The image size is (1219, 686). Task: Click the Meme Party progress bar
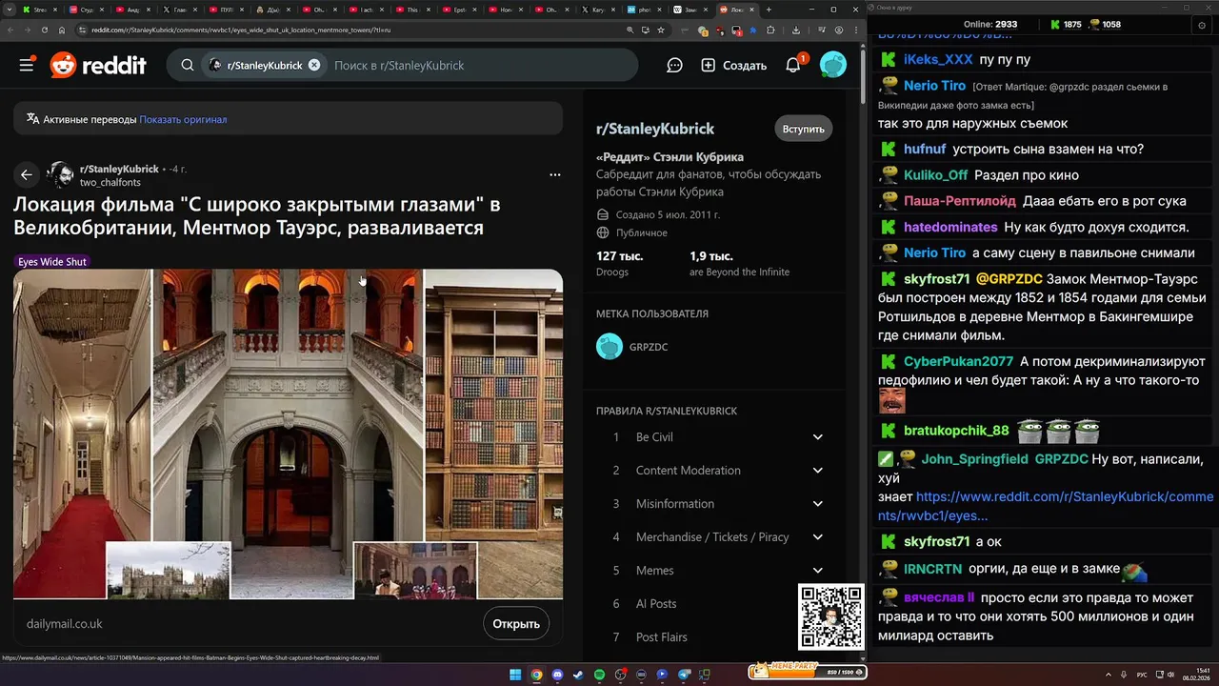pyautogui.click(x=807, y=672)
